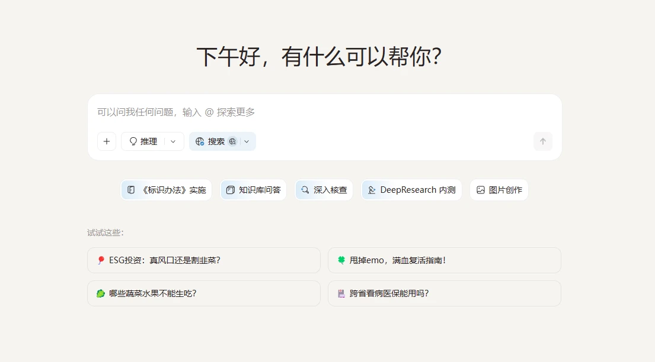Select suggestion ESG投资：真风口还是割韭菜？
The width and height of the screenshot is (655, 362).
[x=203, y=260]
